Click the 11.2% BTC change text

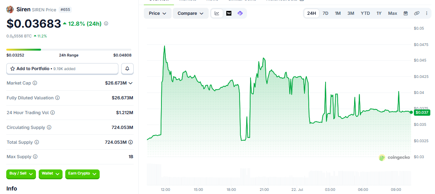[42, 36]
